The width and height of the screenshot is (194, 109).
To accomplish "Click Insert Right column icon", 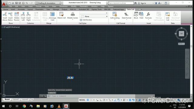I will [x=28, y=16].
